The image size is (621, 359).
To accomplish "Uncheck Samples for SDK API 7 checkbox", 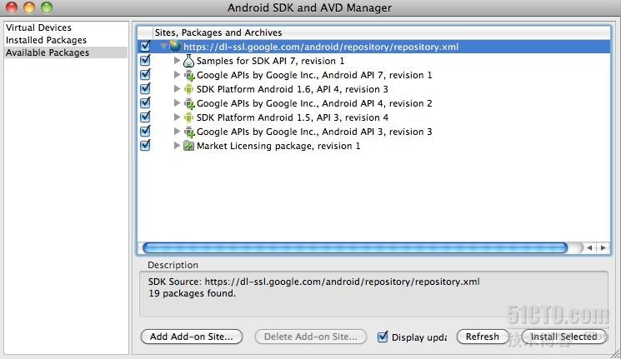I will pos(145,60).
